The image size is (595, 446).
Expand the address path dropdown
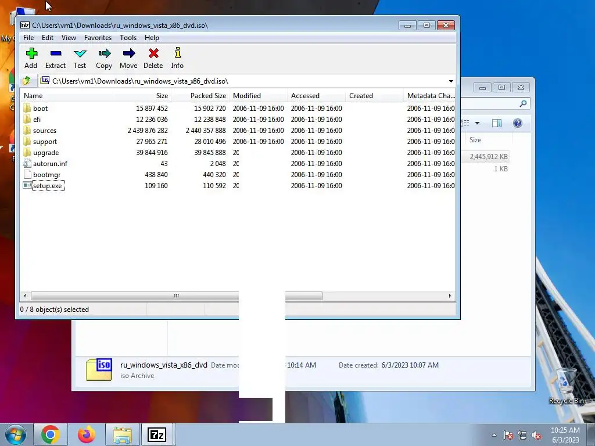click(x=451, y=81)
